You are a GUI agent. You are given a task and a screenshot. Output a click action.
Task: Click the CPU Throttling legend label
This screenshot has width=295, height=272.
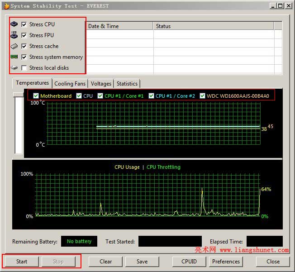click(x=163, y=167)
